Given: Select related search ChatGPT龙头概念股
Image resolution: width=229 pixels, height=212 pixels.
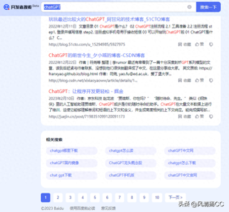Looking at the screenshot, I should pos(131,163).
